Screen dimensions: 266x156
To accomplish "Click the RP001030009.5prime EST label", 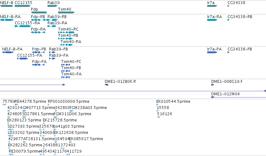I will [68, 102].
